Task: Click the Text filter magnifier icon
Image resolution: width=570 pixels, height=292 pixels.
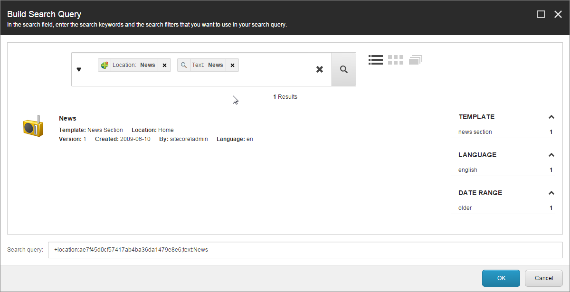Action: [184, 65]
